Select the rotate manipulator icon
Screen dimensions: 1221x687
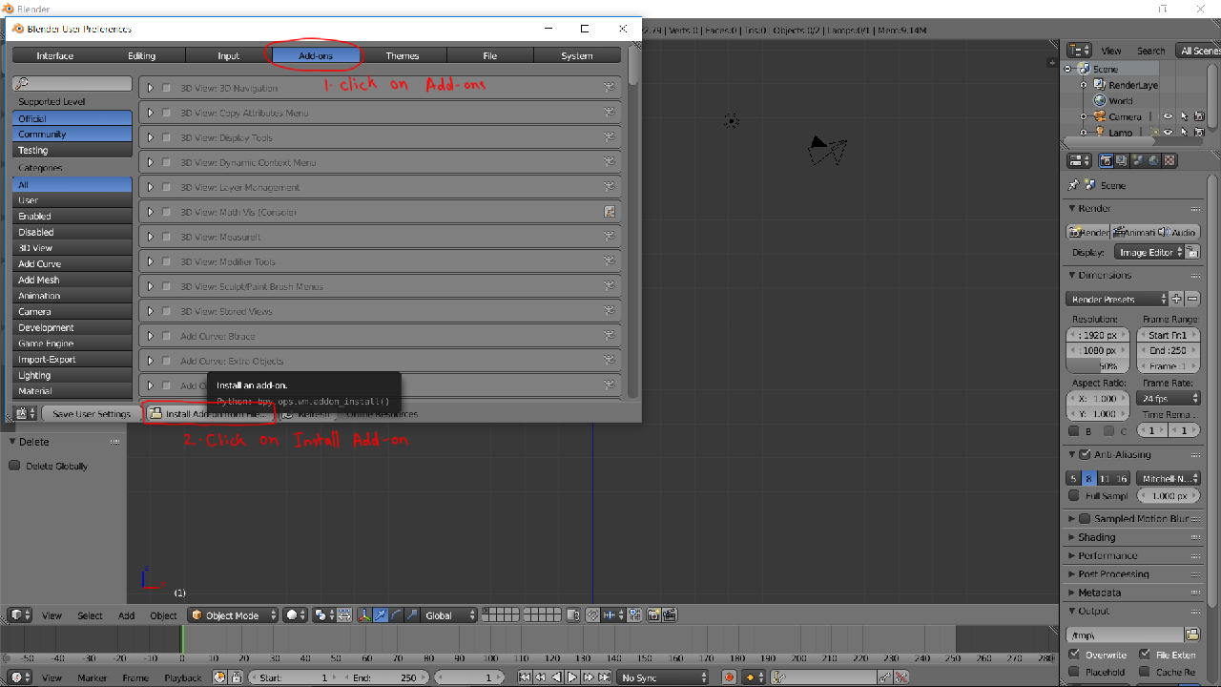coord(397,615)
